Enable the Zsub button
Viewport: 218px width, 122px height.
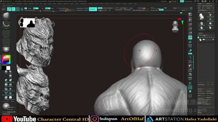point(52,8)
